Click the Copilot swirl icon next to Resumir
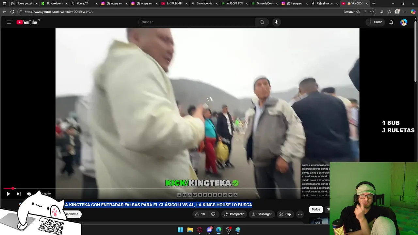 358,12
